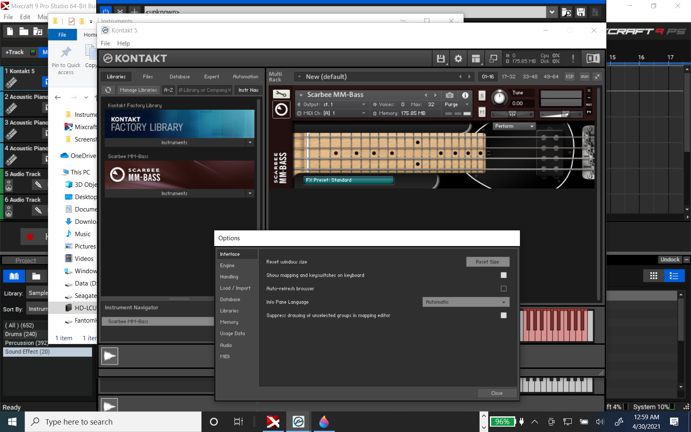Click the snapshot camera icon in instrument header
691x432 pixels.
[x=450, y=95]
